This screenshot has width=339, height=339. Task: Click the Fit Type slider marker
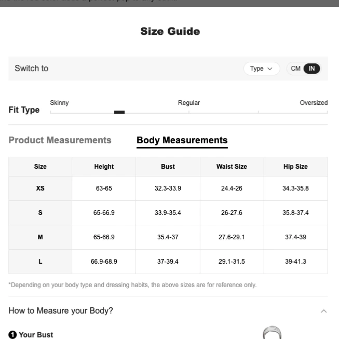(x=119, y=112)
